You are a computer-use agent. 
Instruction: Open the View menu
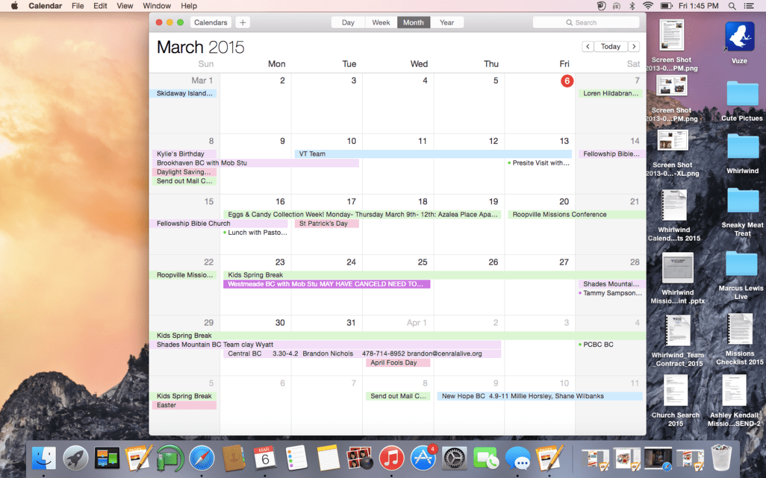click(125, 6)
